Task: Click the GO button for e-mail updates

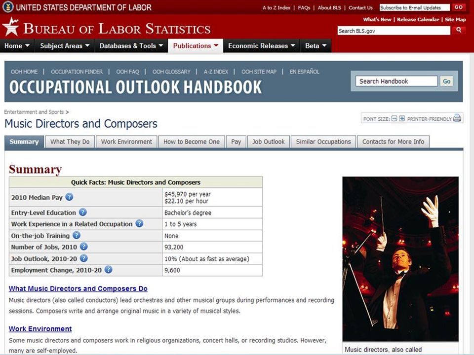Action: [x=458, y=7]
